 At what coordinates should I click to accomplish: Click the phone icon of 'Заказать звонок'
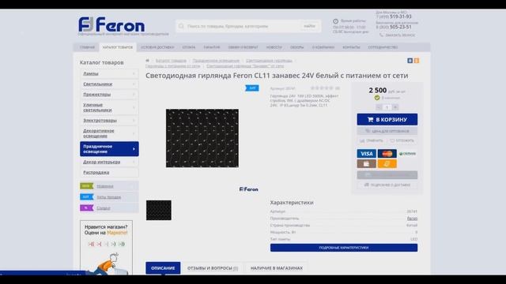click(x=381, y=35)
